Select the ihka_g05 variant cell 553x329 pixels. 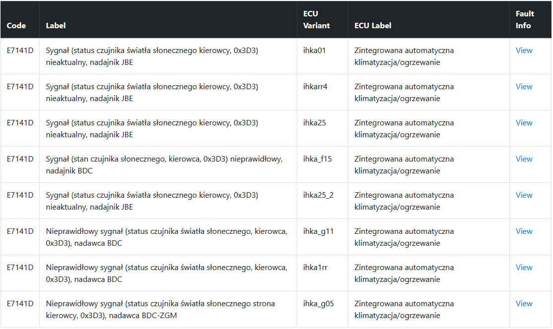point(319,304)
